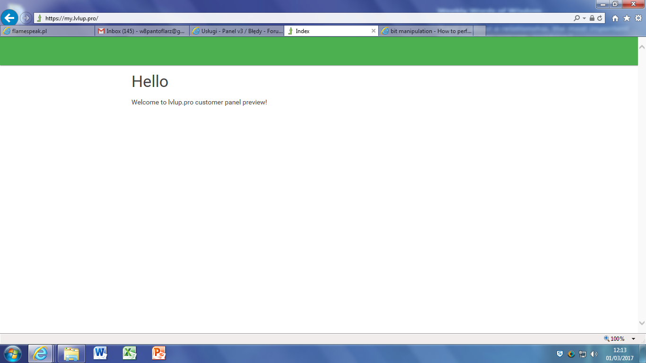Expand the address bar autocomplete dropdown arrow
646x363 pixels.
pyautogui.click(x=585, y=18)
